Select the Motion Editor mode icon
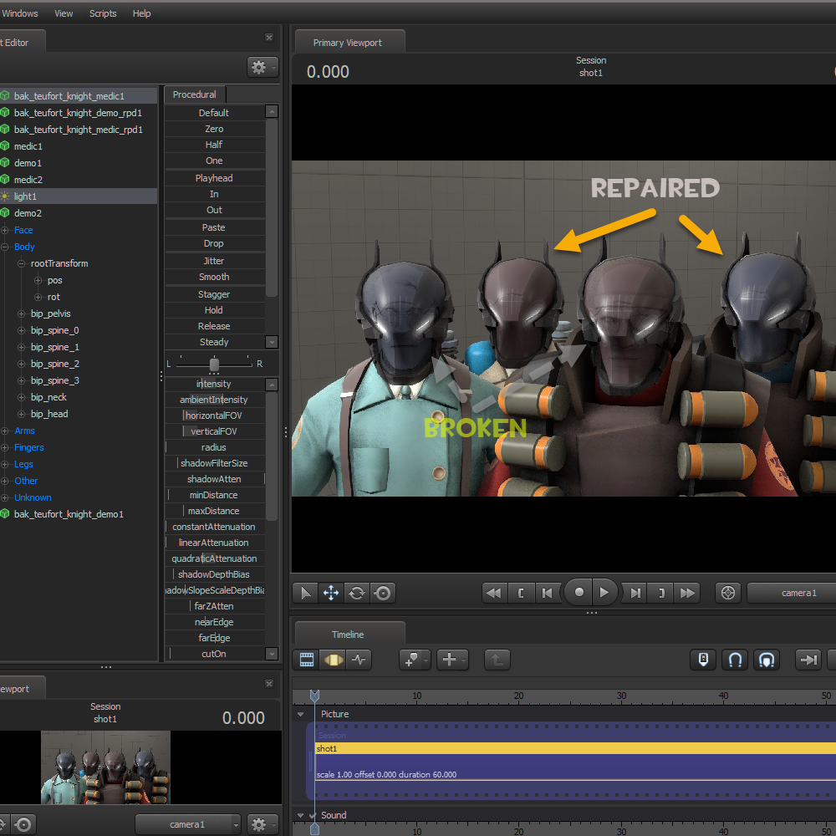The height and width of the screenshot is (836, 836). (333, 660)
